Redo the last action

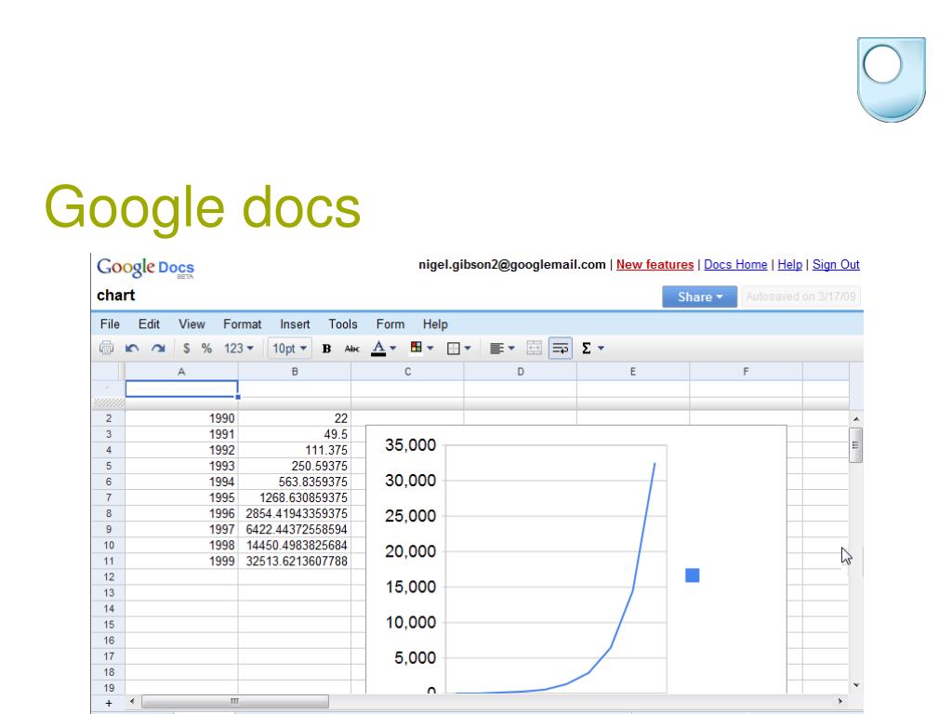point(158,348)
